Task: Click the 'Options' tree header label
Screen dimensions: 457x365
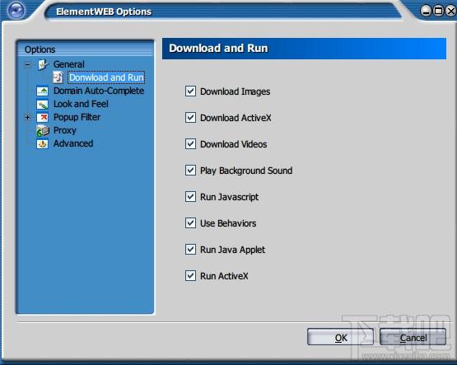Action: click(40, 49)
